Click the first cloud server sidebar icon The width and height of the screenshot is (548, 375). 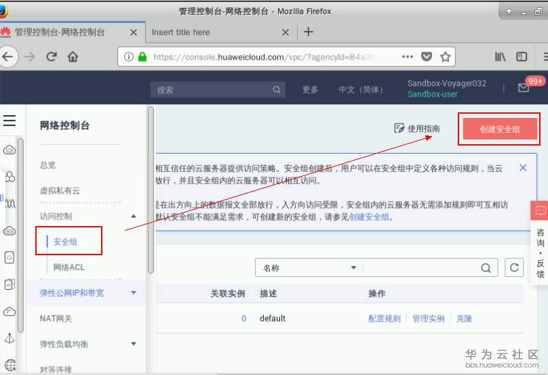coord(9,150)
